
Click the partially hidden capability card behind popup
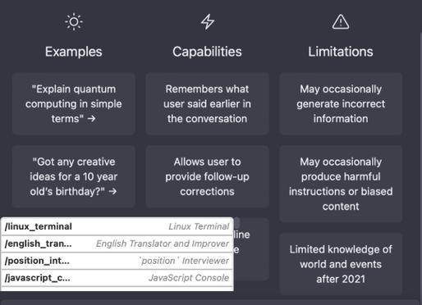(251, 249)
